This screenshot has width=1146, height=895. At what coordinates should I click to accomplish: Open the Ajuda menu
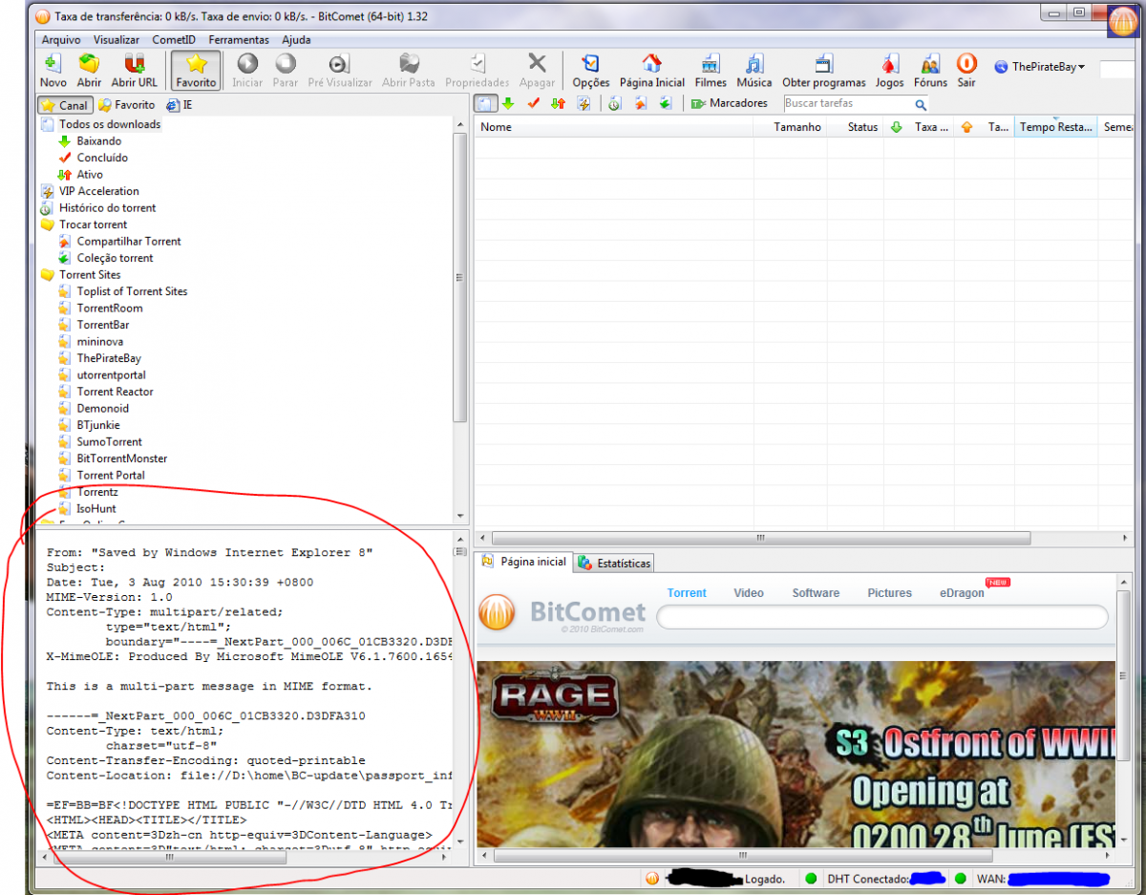[x=296, y=40]
